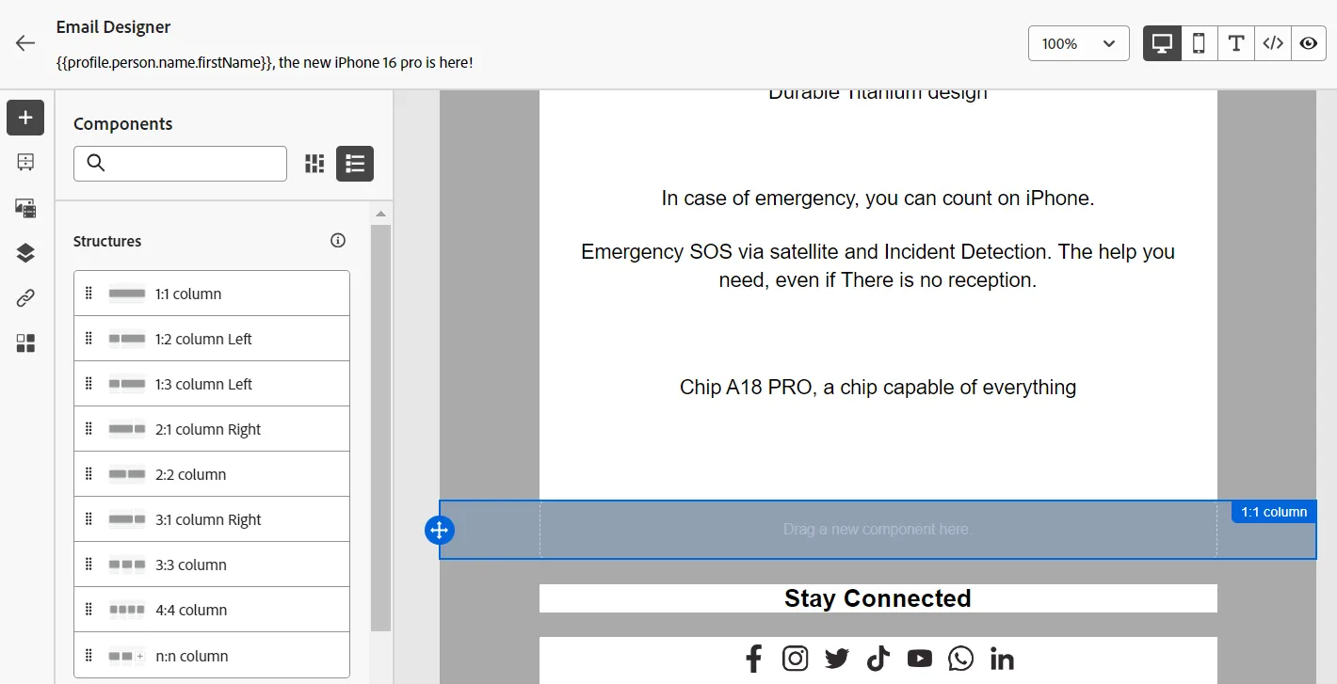Select the 3:1 column Right structure

[212, 519]
